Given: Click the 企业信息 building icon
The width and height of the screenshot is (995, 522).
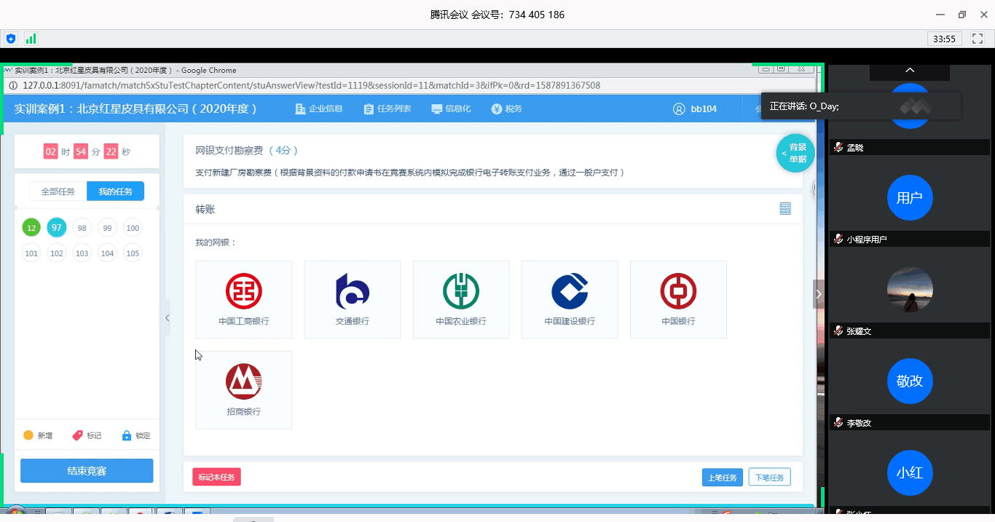Looking at the screenshot, I should 300,108.
